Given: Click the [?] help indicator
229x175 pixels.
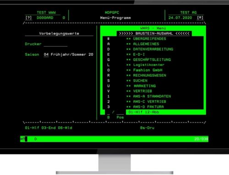Looking at the screenshot, I should coord(28,18).
